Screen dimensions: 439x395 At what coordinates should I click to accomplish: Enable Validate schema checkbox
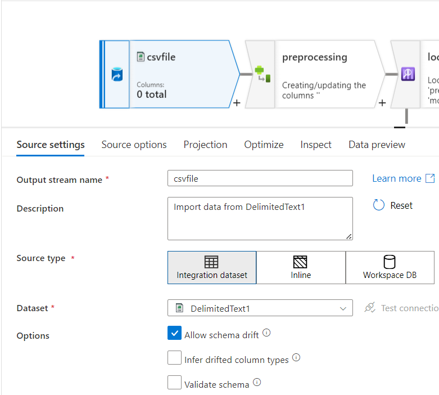[174, 383]
